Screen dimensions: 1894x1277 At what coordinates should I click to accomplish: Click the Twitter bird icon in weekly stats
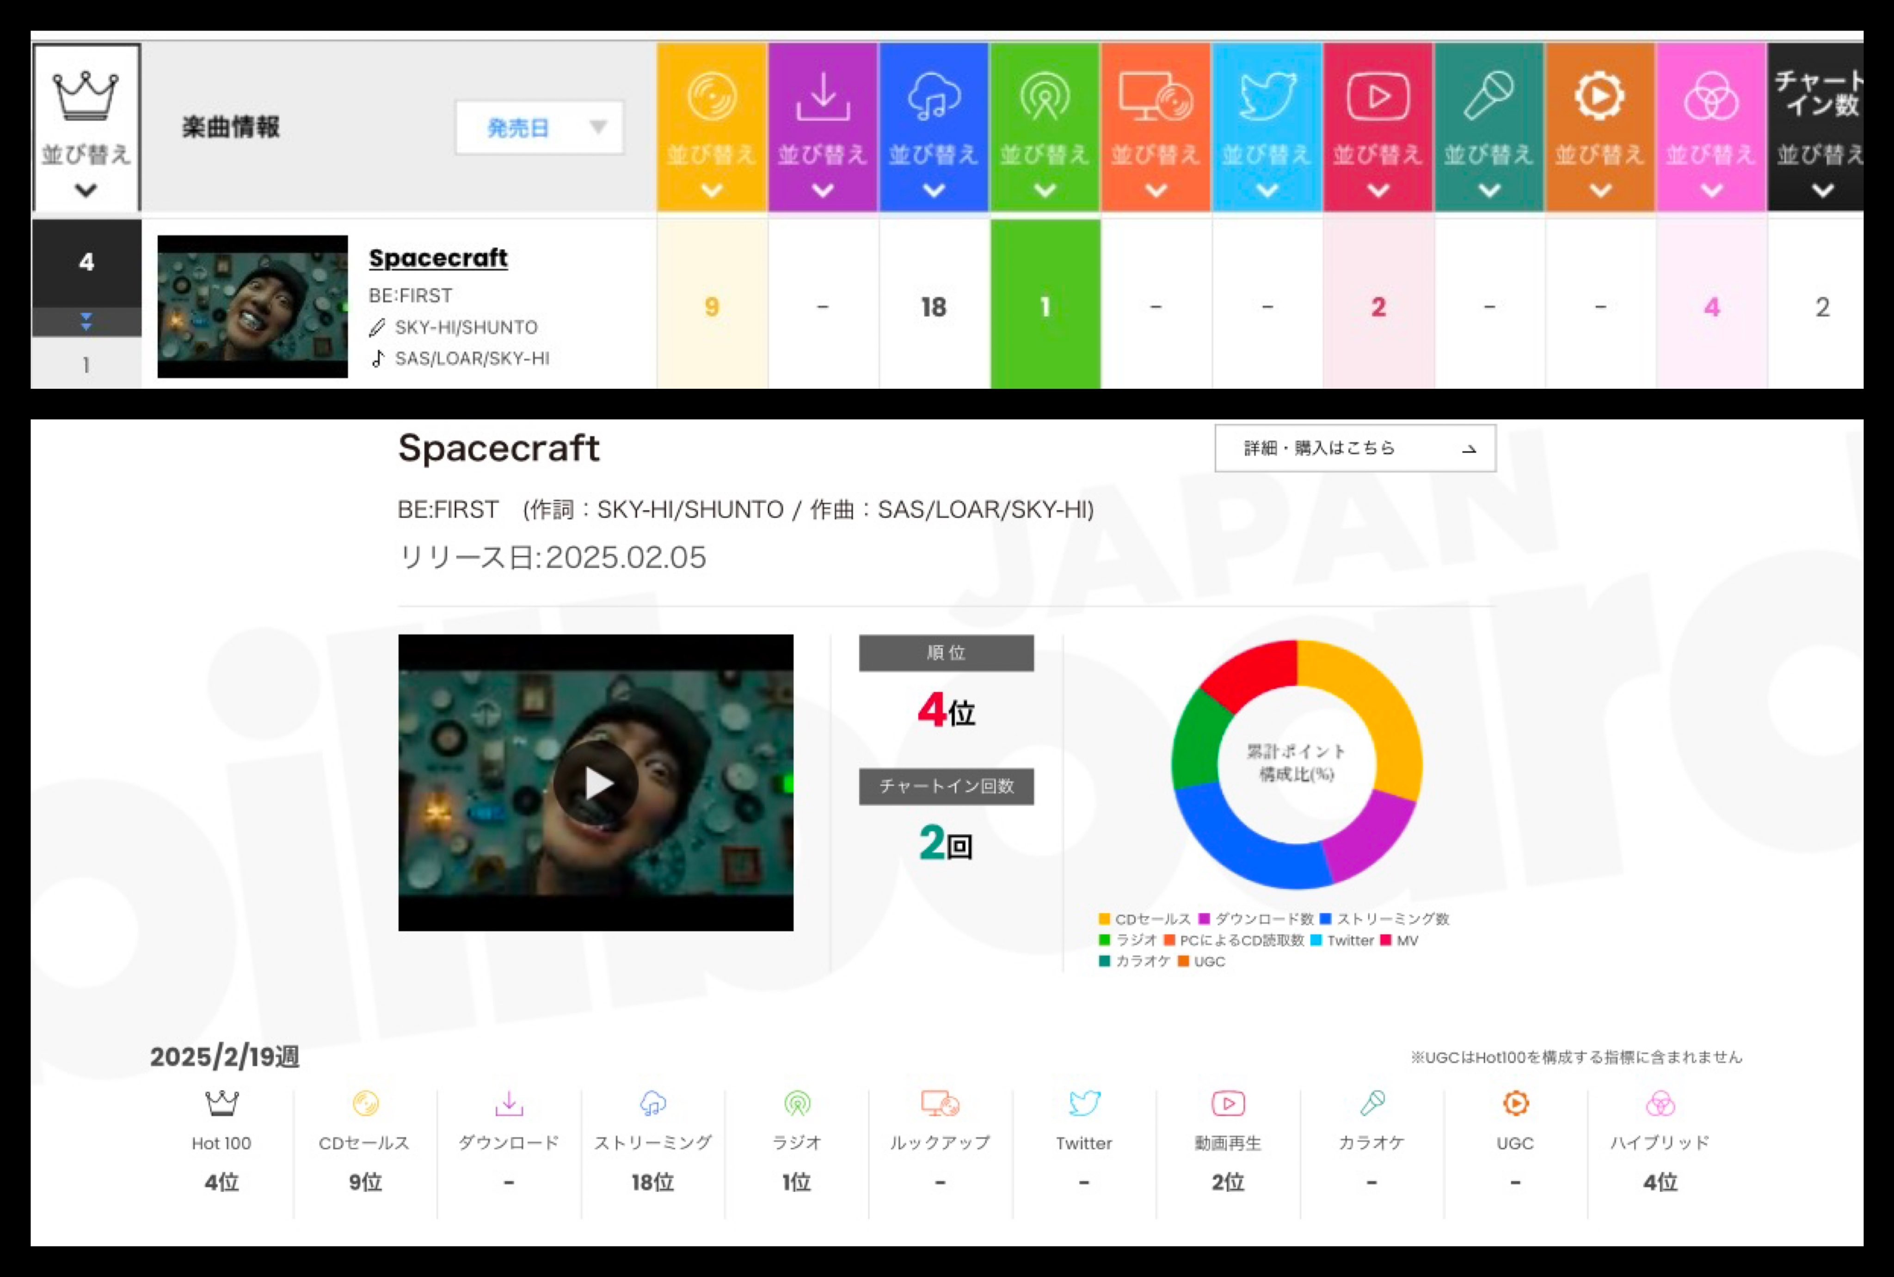coord(1084,1104)
